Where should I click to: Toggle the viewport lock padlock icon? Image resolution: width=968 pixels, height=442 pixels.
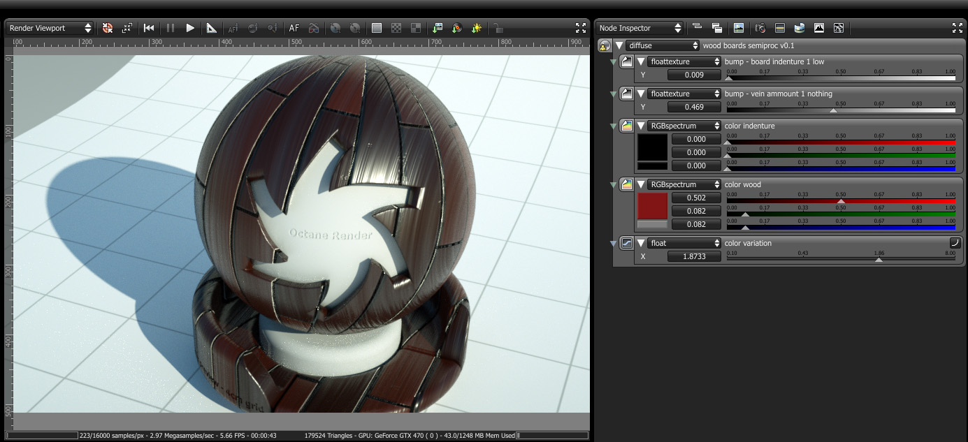(x=497, y=28)
